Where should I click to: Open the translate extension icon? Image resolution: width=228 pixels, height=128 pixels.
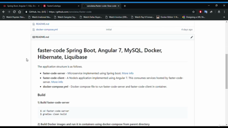206,12
